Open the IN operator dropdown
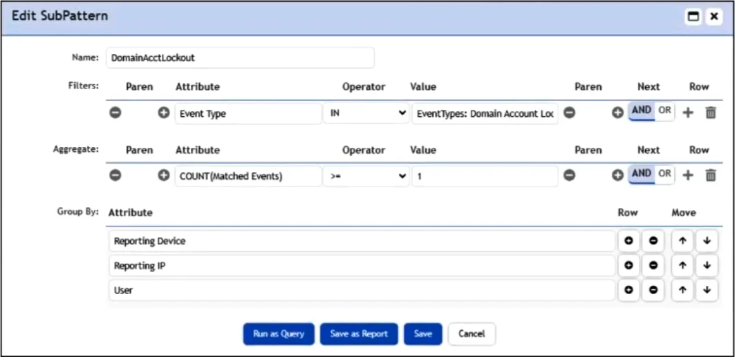 point(366,113)
